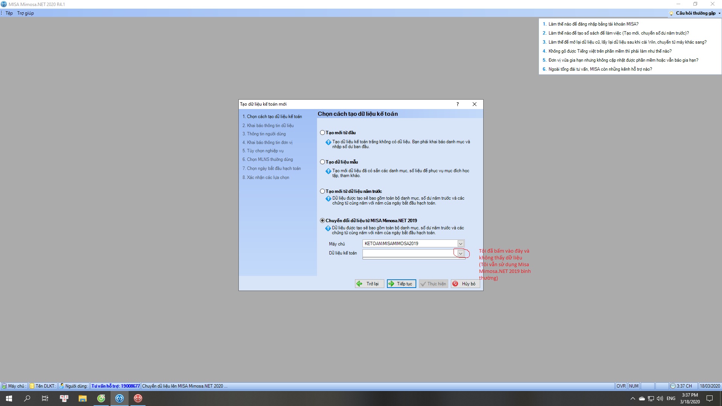
Task: Click the blue info icon under Tạo mới từ đầu
Action: coord(328,142)
